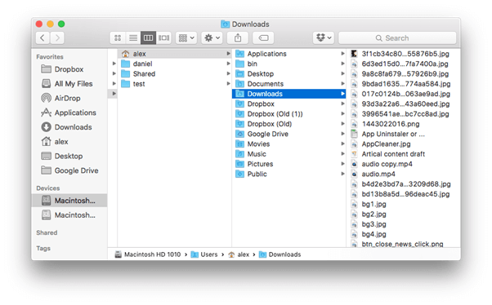Switch to list view
The width and height of the screenshot is (492, 305).
133,38
